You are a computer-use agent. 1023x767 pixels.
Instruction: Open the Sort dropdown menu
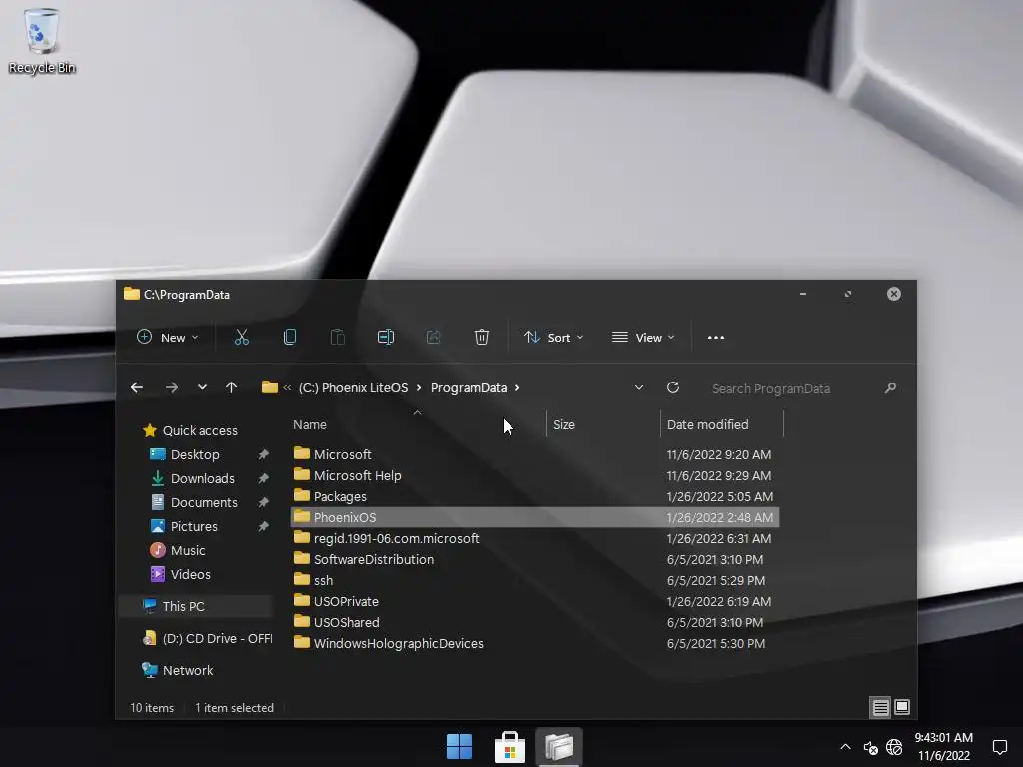[553, 338]
